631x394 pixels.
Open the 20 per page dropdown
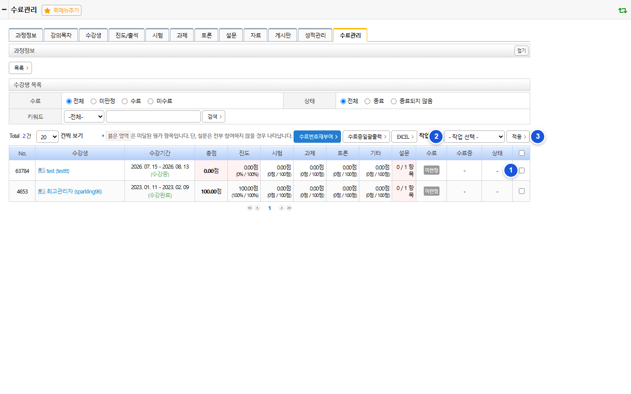click(x=47, y=137)
